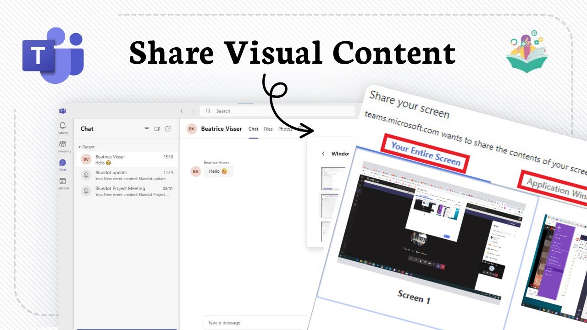The height and width of the screenshot is (330, 587).
Task: Open the chat filter icon
Action: pyautogui.click(x=147, y=129)
